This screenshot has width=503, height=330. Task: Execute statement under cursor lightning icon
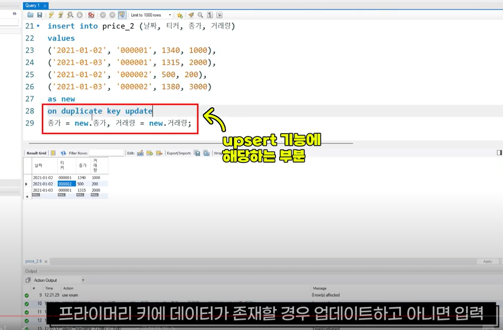point(61,15)
